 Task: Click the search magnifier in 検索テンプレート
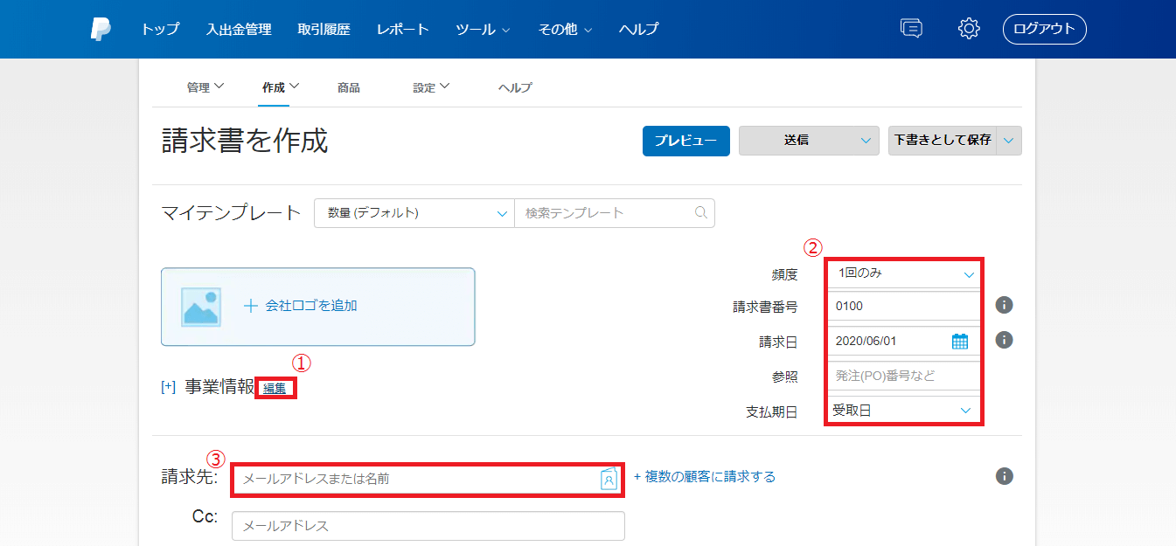[x=700, y=212]
